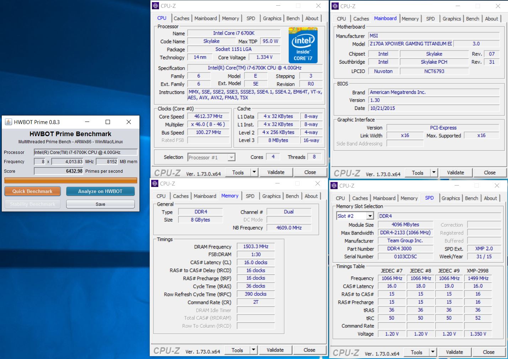508x359 pixels.
Task: Click tRFC value 390 clocks
Action: (256, 294)
